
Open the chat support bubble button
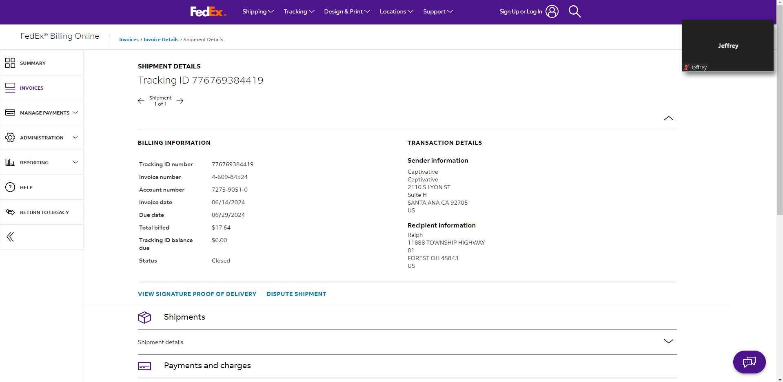[x=749, y=362]
